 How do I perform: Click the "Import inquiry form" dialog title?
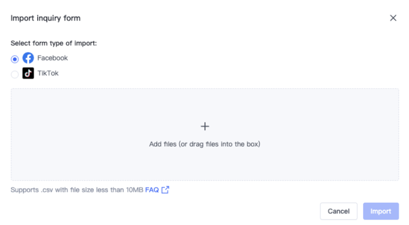coord(45,18)
